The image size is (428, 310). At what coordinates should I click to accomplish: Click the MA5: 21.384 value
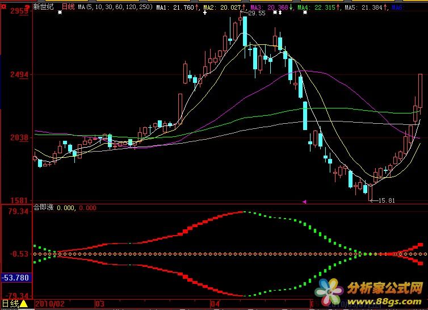coord(363,7)
